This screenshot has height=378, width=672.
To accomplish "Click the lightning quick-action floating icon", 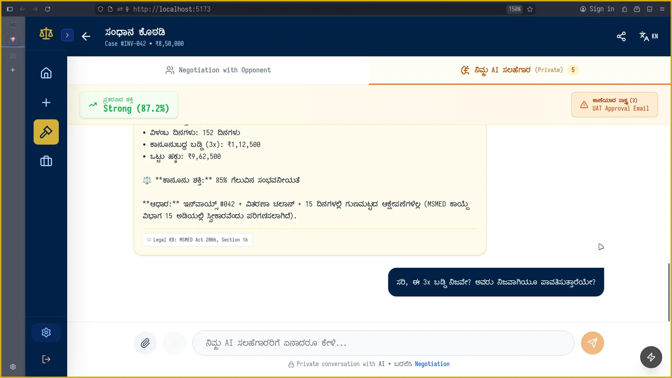I will pyautogui.click(x=651, y=357).
